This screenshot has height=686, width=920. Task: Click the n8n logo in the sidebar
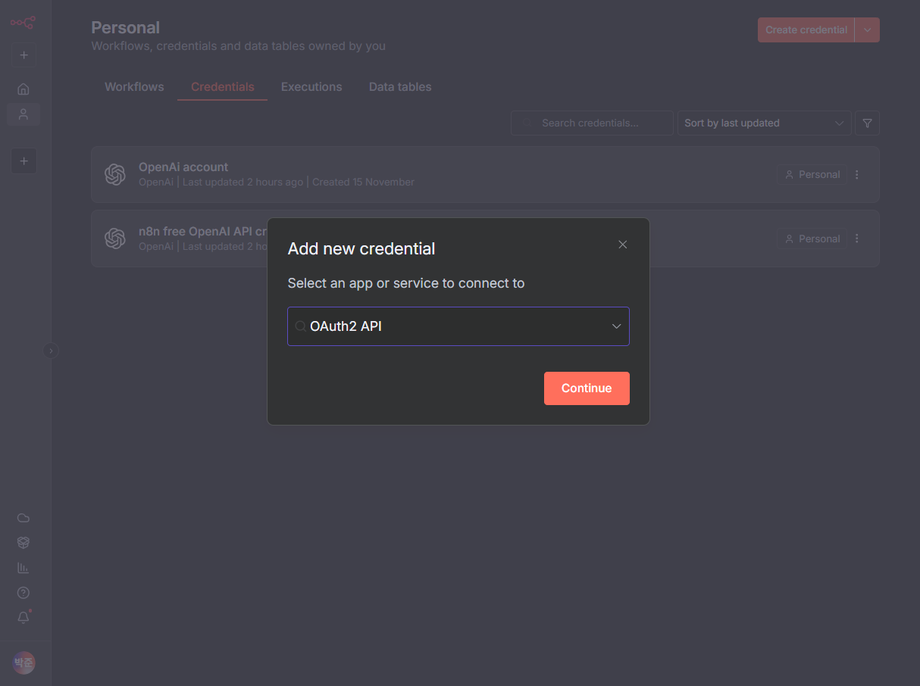pyautogui.click(x=23, y=23)
